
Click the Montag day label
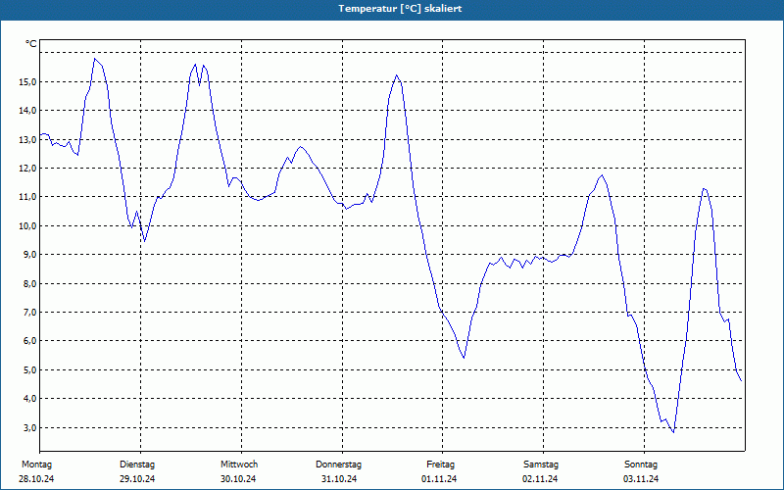[x=36, y=465]
